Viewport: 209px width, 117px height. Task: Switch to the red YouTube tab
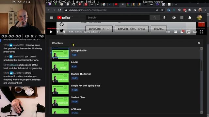[x=116, y=4]
